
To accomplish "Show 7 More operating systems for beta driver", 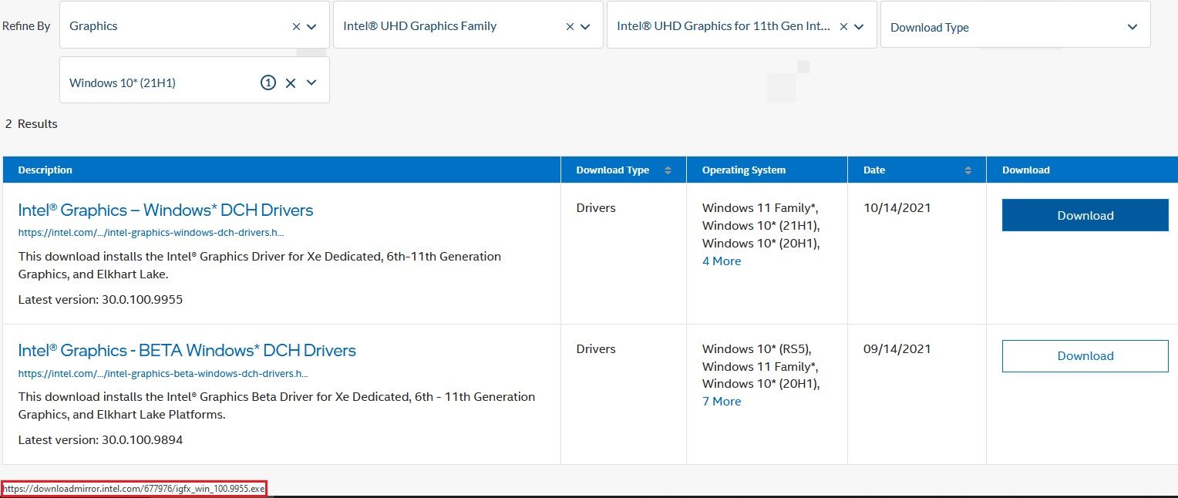I will tap(722, 401).
